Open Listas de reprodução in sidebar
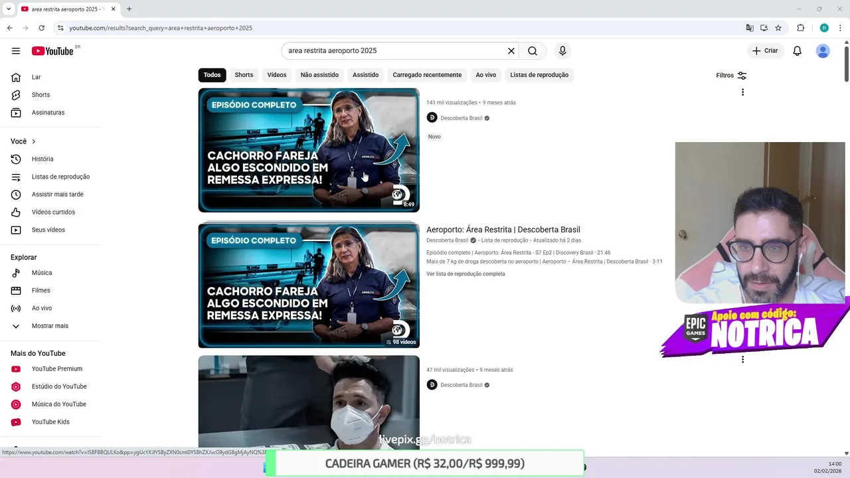 tap(50, 177)
